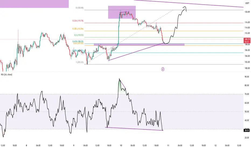Click 50.00 on the RSI scale

click(247, 112)
